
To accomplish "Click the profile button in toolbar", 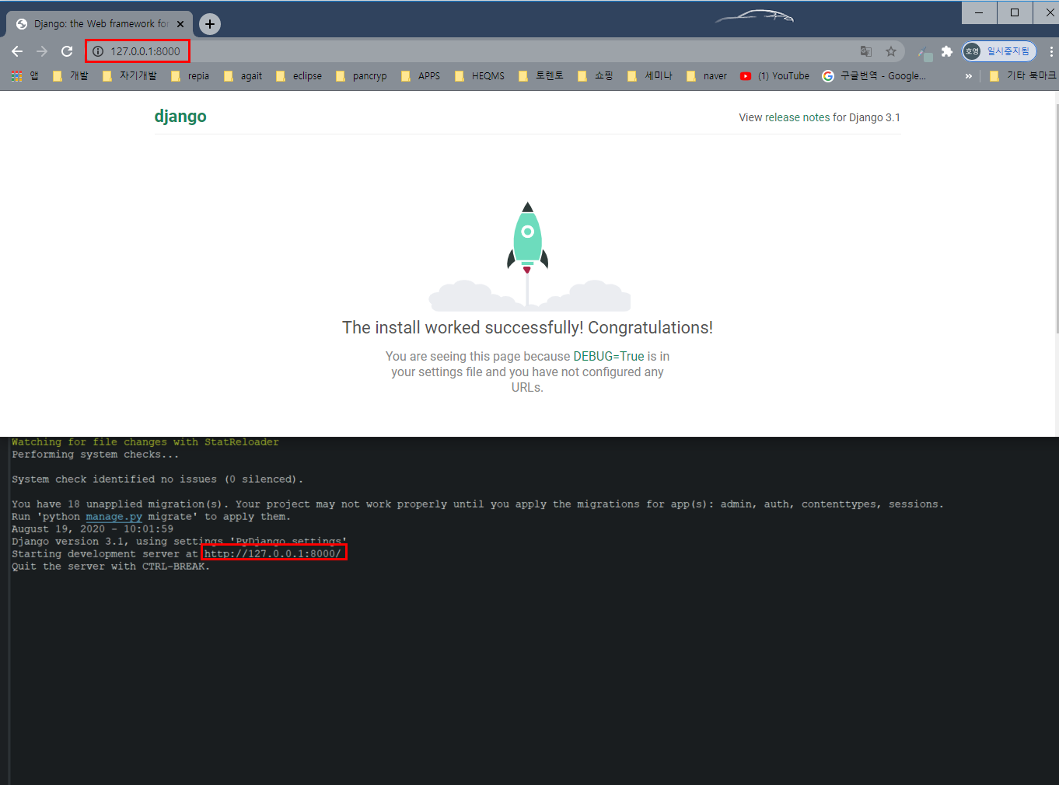I will [998, 51].
